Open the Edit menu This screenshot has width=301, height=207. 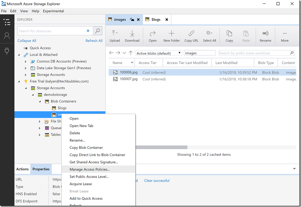click(x=13, y=11)
